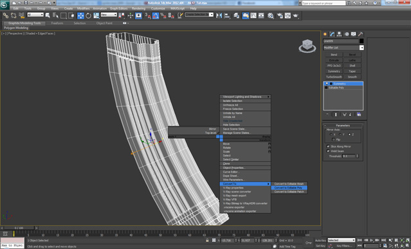Click the Lathe modifier button
This screenshot has width=411, height=249.
(352, 60)
